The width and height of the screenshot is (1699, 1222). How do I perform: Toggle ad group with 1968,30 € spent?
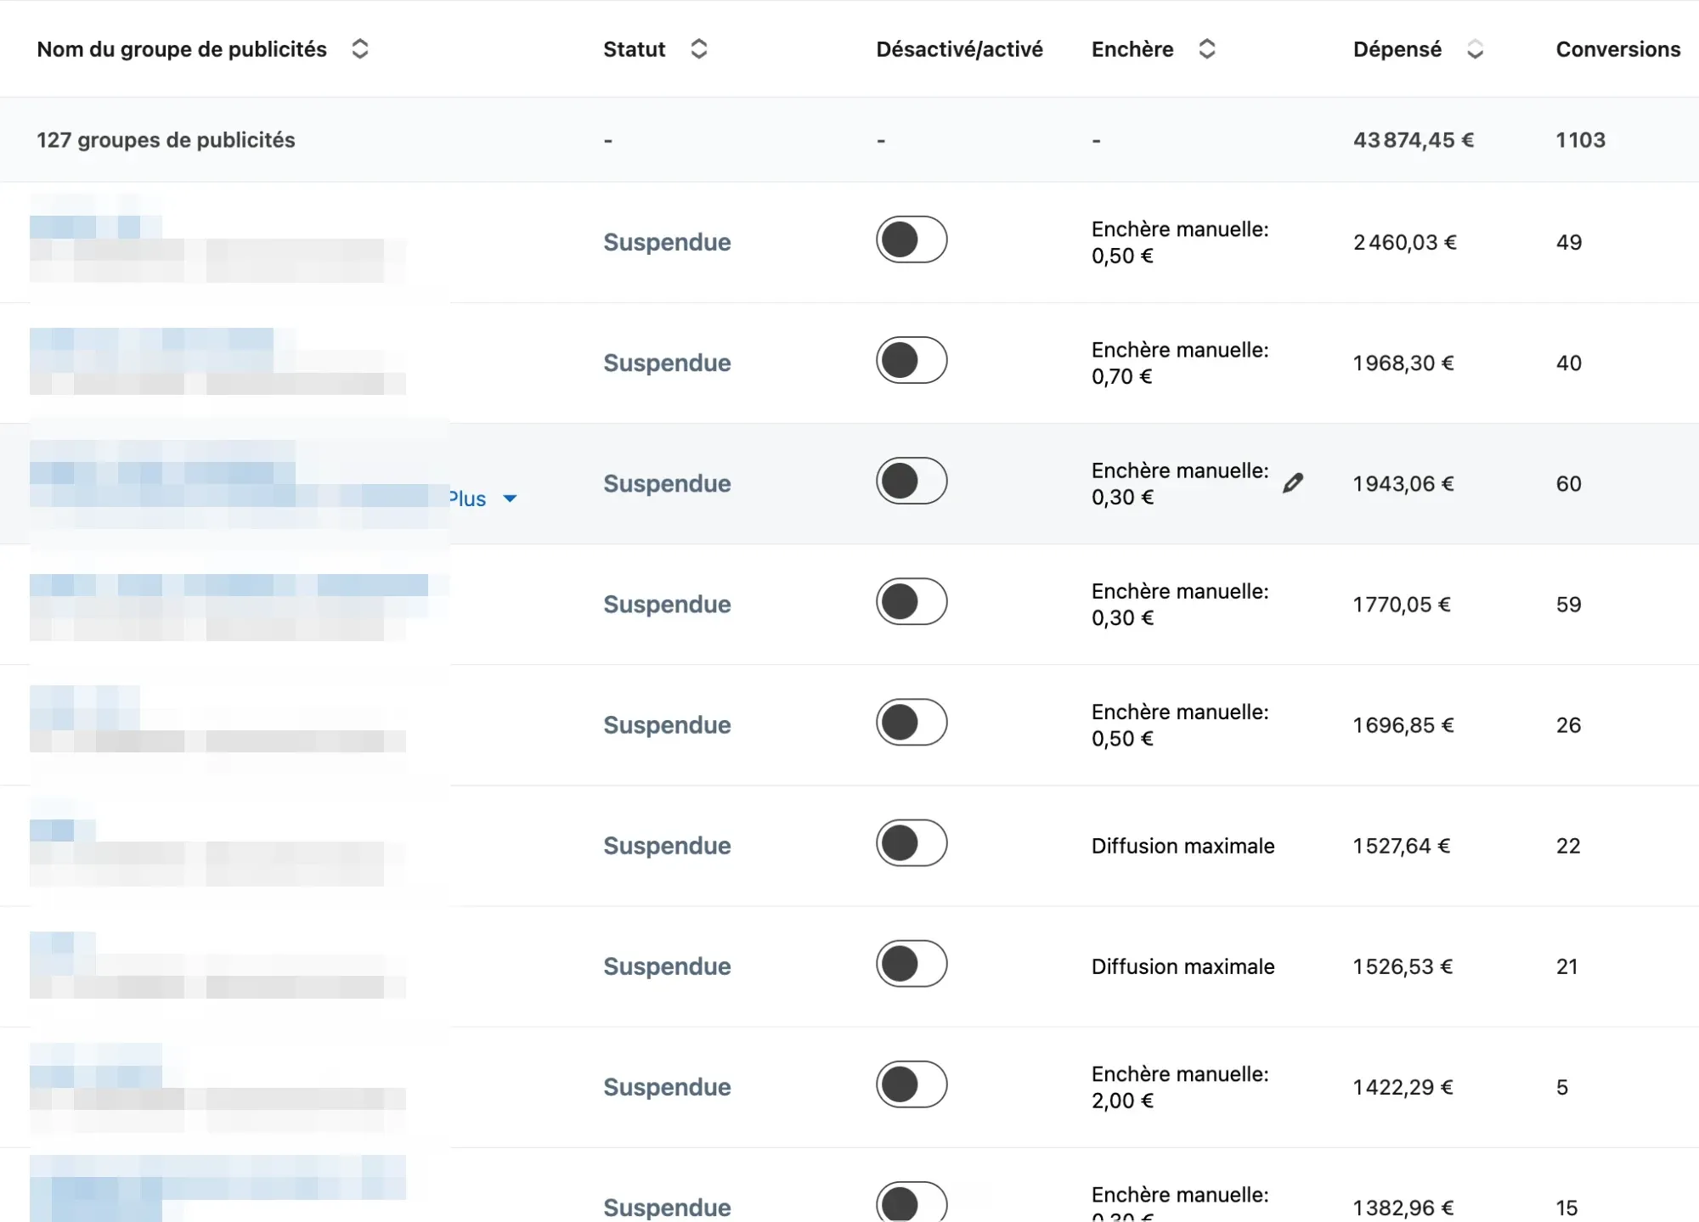912,360
